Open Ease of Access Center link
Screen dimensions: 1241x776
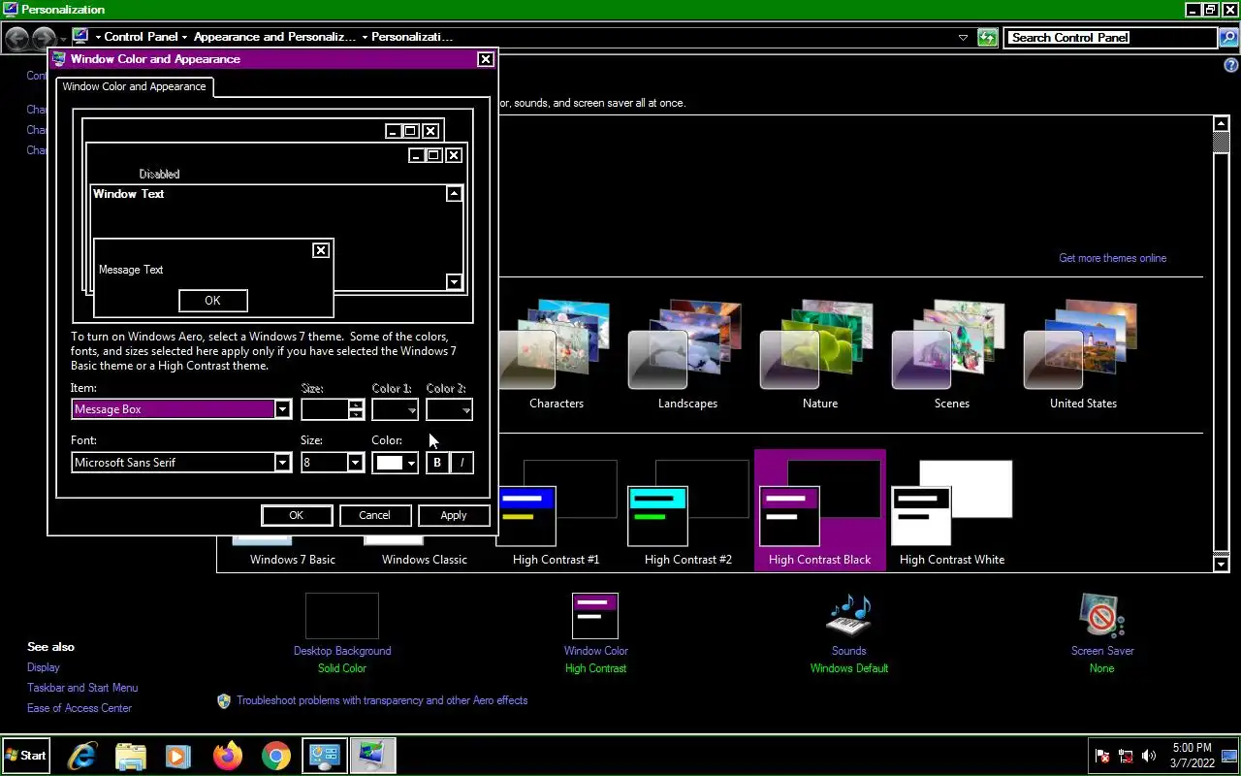(80, 708)
